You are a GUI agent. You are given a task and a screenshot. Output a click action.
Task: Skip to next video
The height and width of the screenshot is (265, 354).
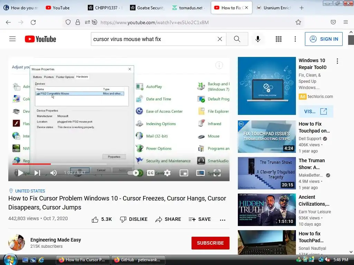tap(37, 173)
